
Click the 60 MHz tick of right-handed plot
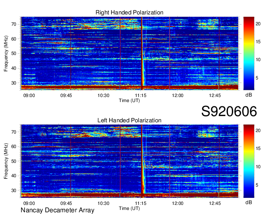point(14,39)
